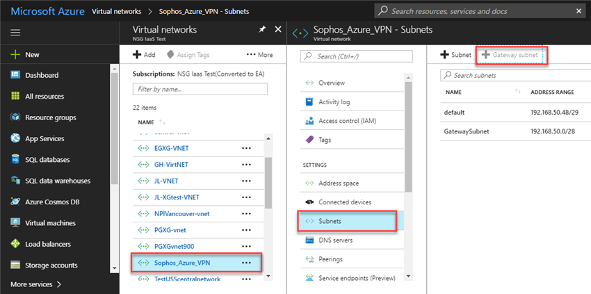The image size is (591, 294).
Task: Open ellipsis menu for PGXGvnet900
Action: 246,247
